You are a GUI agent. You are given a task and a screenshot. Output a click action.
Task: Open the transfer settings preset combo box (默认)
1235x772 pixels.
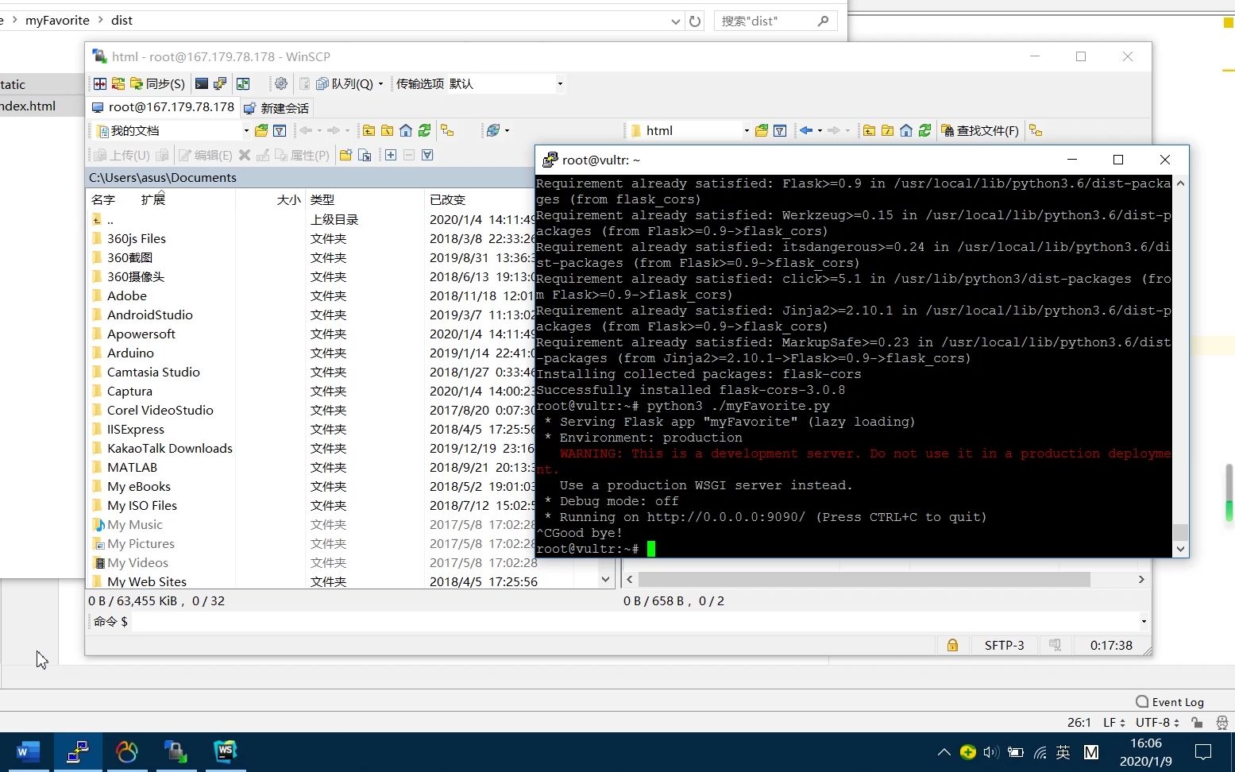pos(506,83)
